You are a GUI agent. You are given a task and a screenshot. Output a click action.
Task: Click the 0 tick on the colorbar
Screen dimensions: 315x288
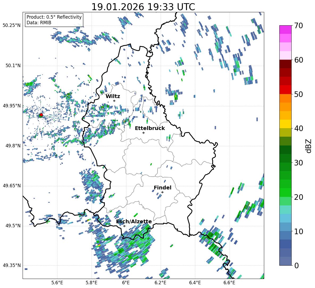(x=296, y=265)
